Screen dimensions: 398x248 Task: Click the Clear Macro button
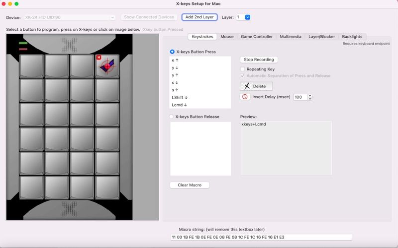pyautogui.click(x=190, y=185)
